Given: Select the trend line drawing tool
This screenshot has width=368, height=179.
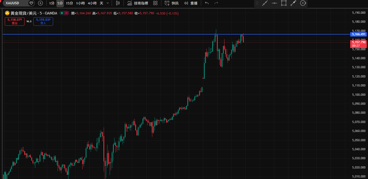Looking at the screenshot, I should pyautogui.click(x=265, y=3).
